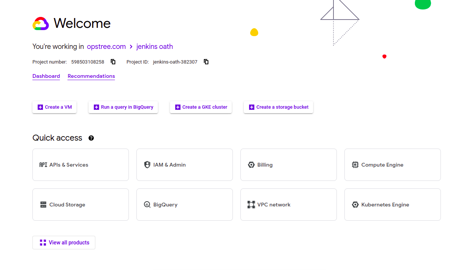This screenshot has width=471, height=270.
Task: Copy the project number to clipboard
Action: pos(113,62)
